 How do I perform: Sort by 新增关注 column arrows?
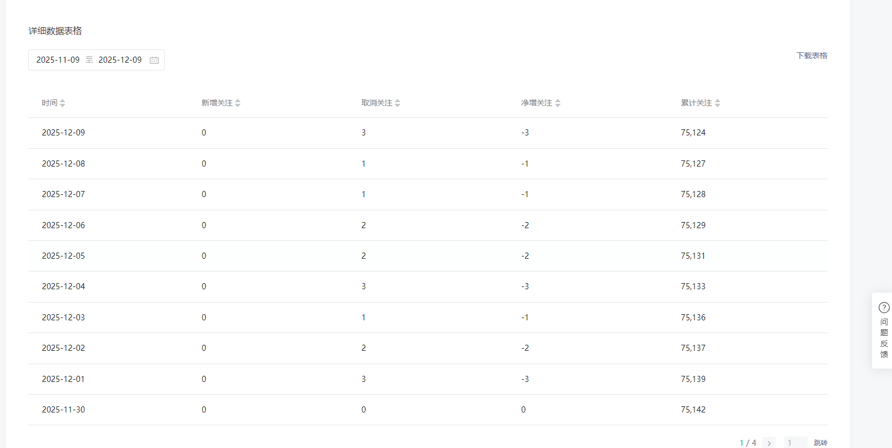(x=238, y=103)
